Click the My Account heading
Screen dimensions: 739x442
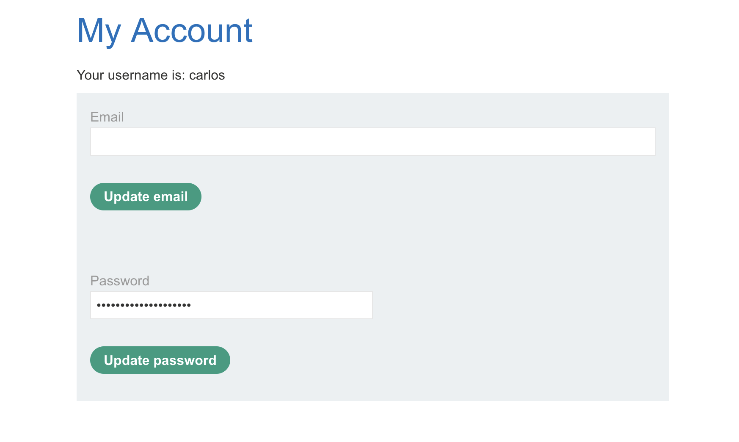(x=164, y=30)
